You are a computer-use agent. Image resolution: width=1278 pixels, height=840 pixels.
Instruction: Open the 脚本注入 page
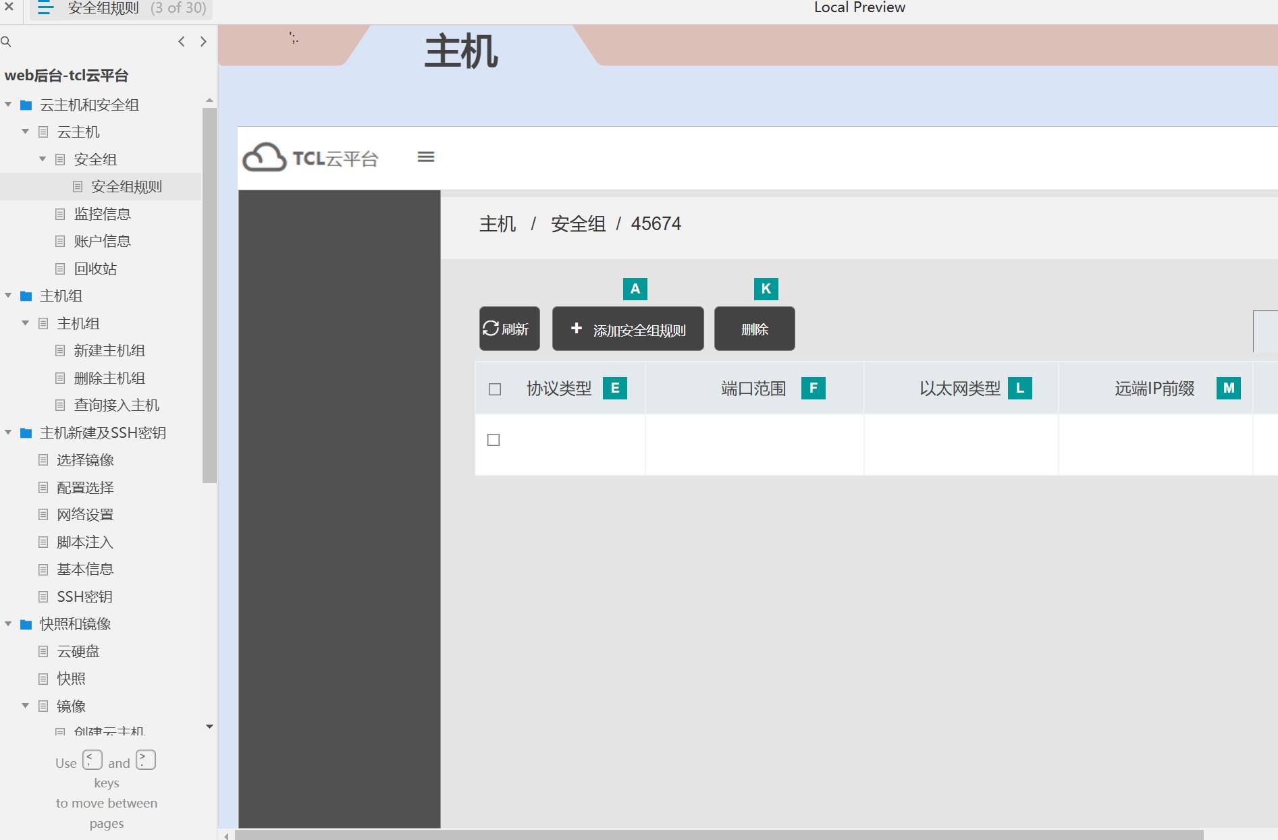click(x=85, y=542)
